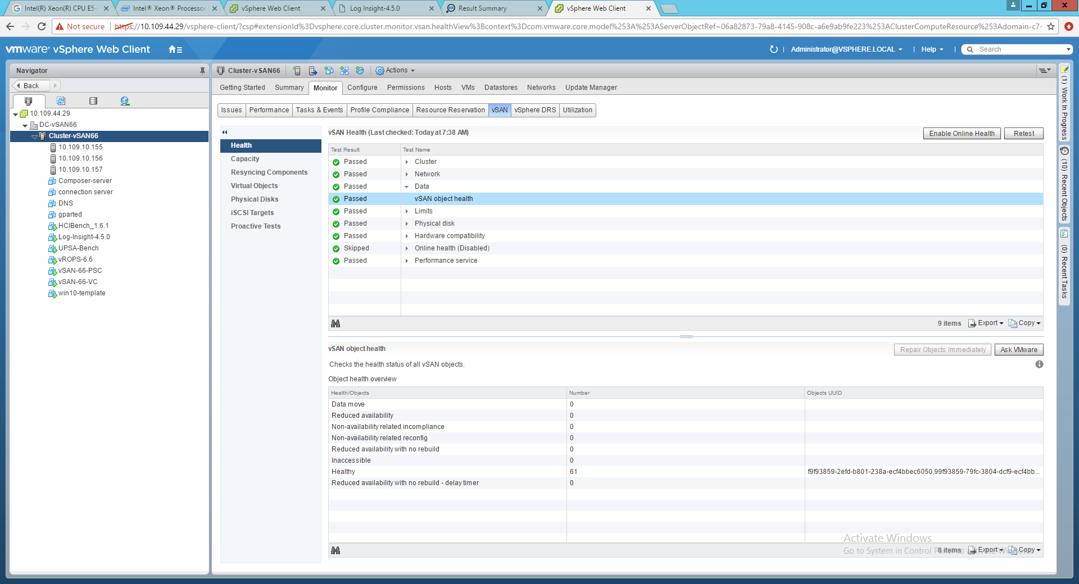Open the vSphere Home menu icon
The width and height of the screenshot is (1079, 584).
175,49
